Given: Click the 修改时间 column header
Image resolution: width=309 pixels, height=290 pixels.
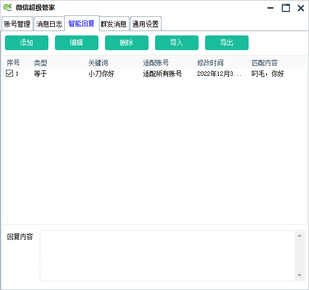Looking at the screenshot, I should 211,63.
